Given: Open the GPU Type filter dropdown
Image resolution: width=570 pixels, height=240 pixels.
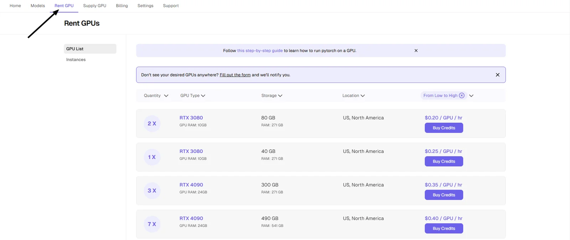Looking at the screenshot, I should 193,96.
